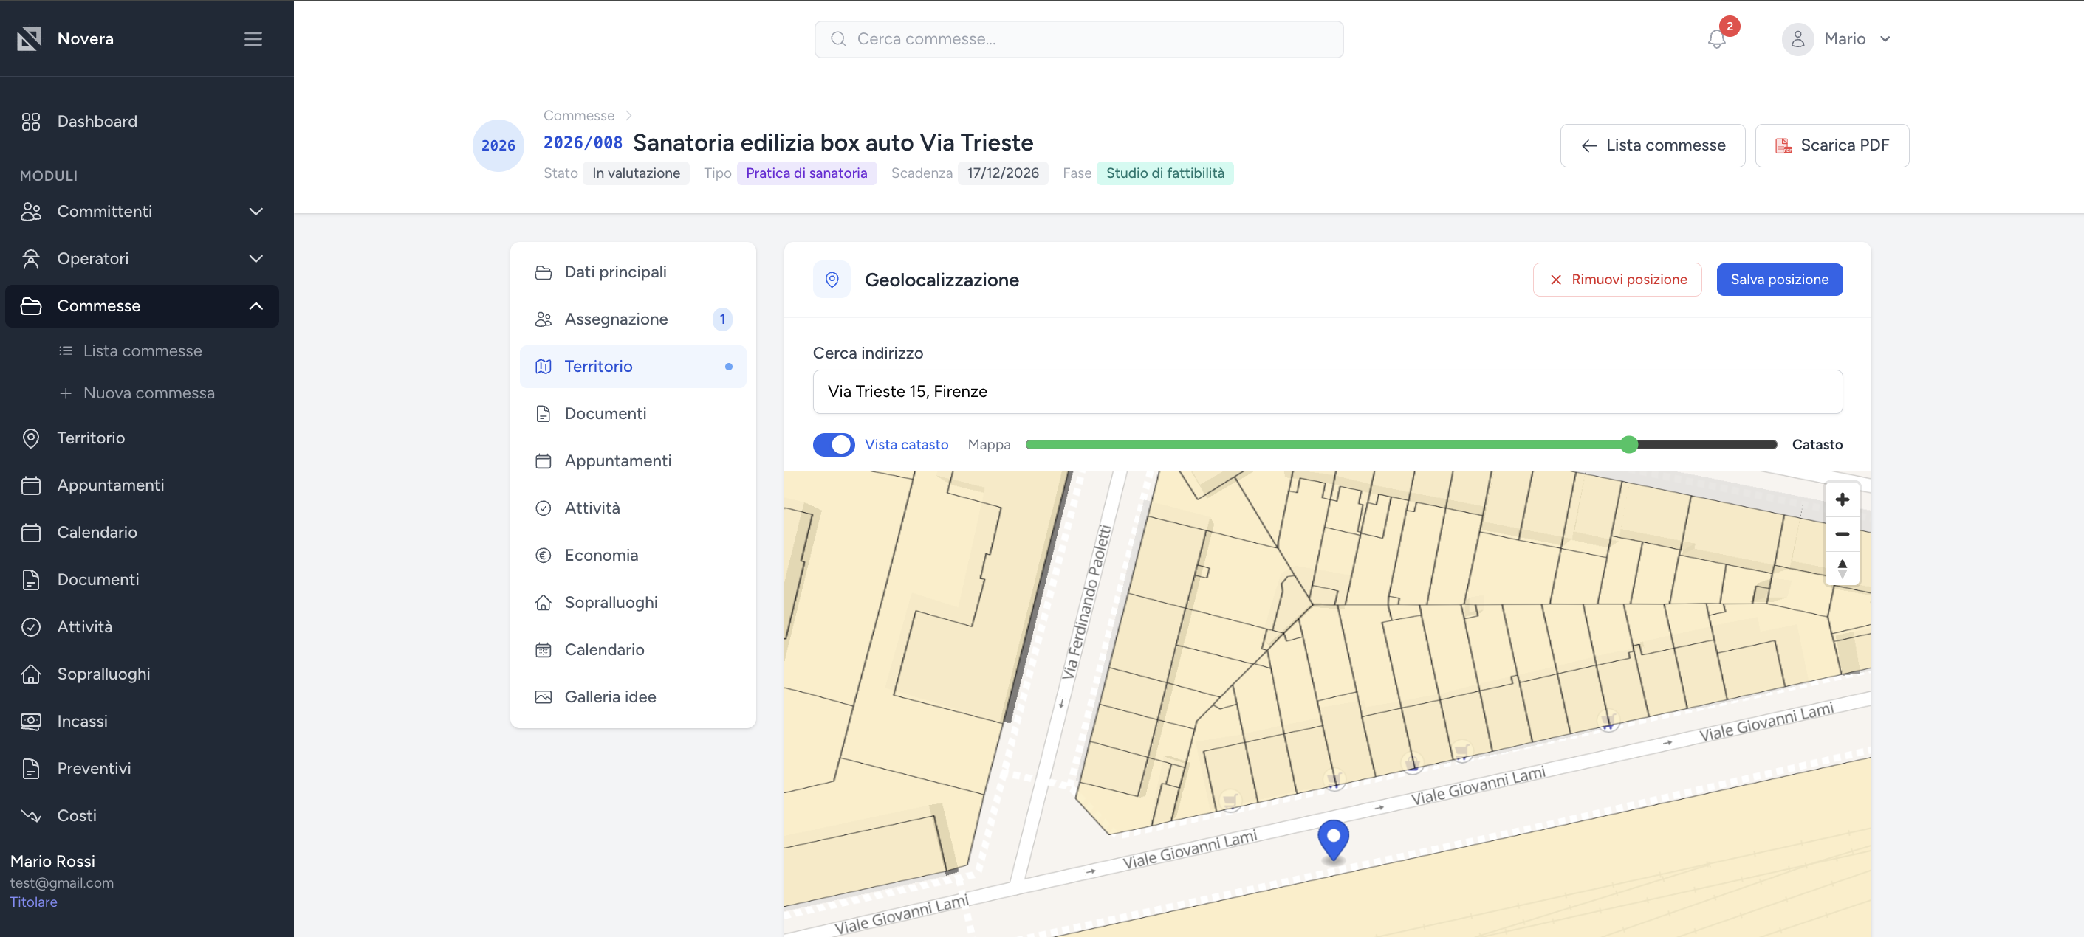The image size is (2084, 937).
Task: Click the Costi trend icon
Action: point(31,816)
